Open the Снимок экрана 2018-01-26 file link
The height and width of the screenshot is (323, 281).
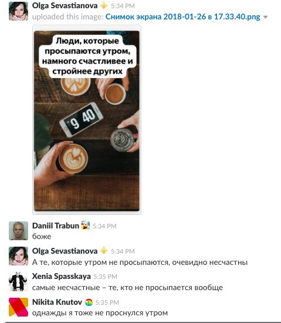[182, 16]
